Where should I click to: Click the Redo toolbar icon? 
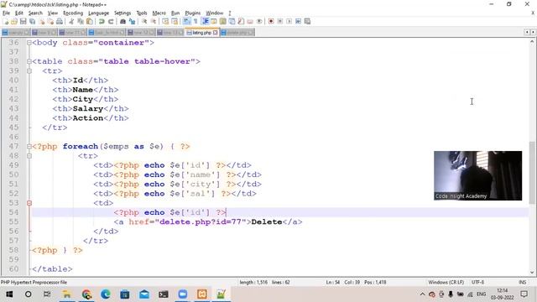click(111, 21)
